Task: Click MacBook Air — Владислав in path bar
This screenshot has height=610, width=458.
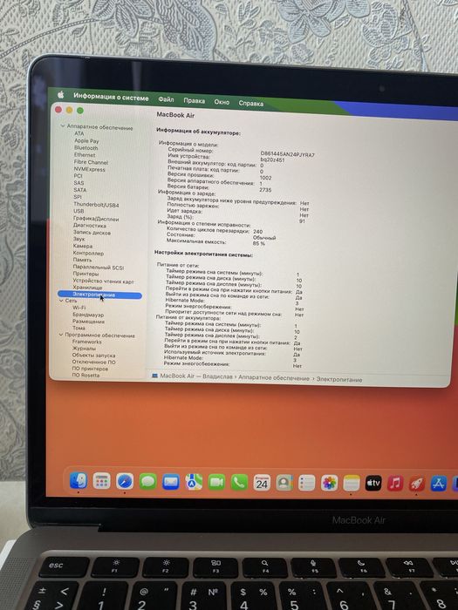Action: click(x=196, y=376)
